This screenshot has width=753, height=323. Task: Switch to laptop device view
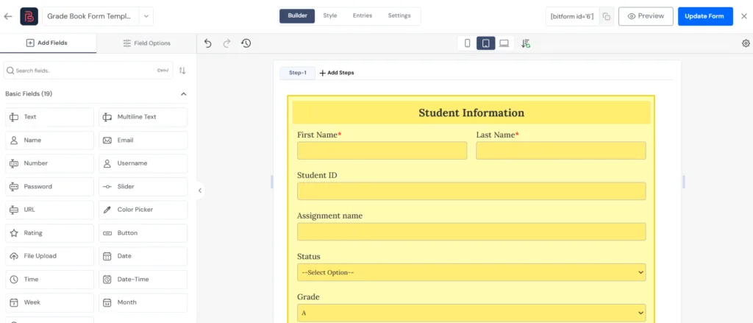(504, 43)
